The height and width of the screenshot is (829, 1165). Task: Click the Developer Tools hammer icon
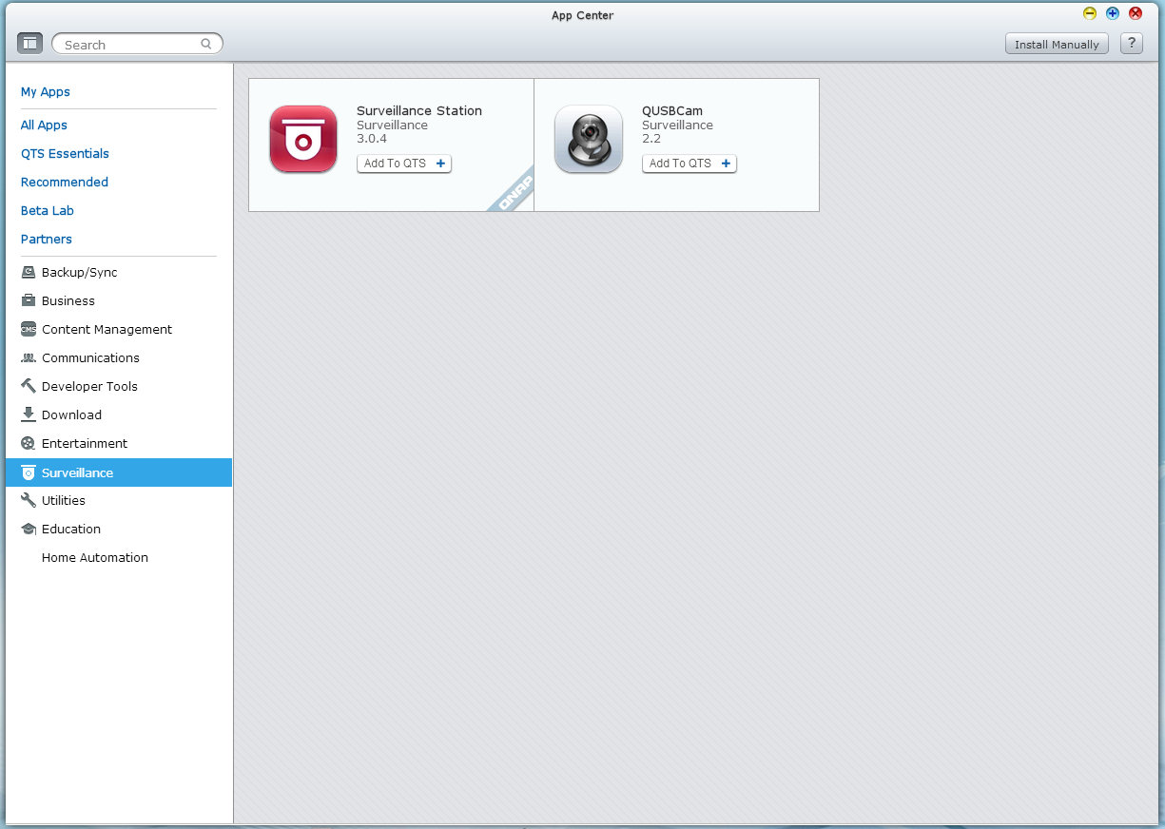29,386
